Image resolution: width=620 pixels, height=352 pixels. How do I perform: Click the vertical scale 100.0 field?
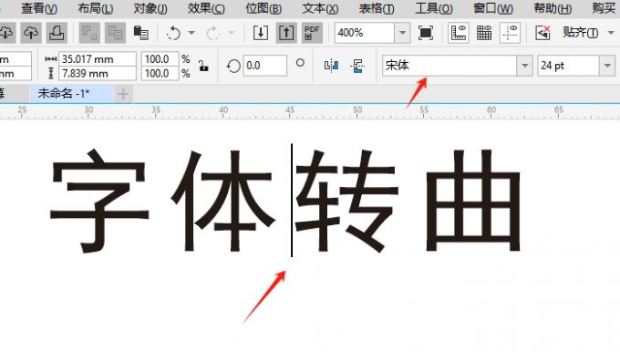pos(160,73)
